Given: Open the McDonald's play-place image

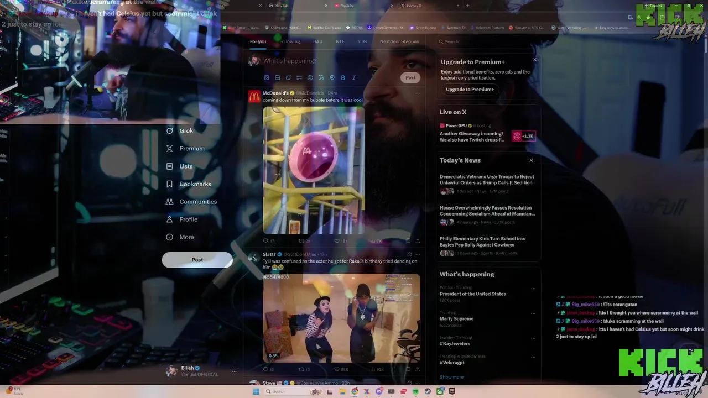Looking at the screenshot, I should click(x=314, y=170).
